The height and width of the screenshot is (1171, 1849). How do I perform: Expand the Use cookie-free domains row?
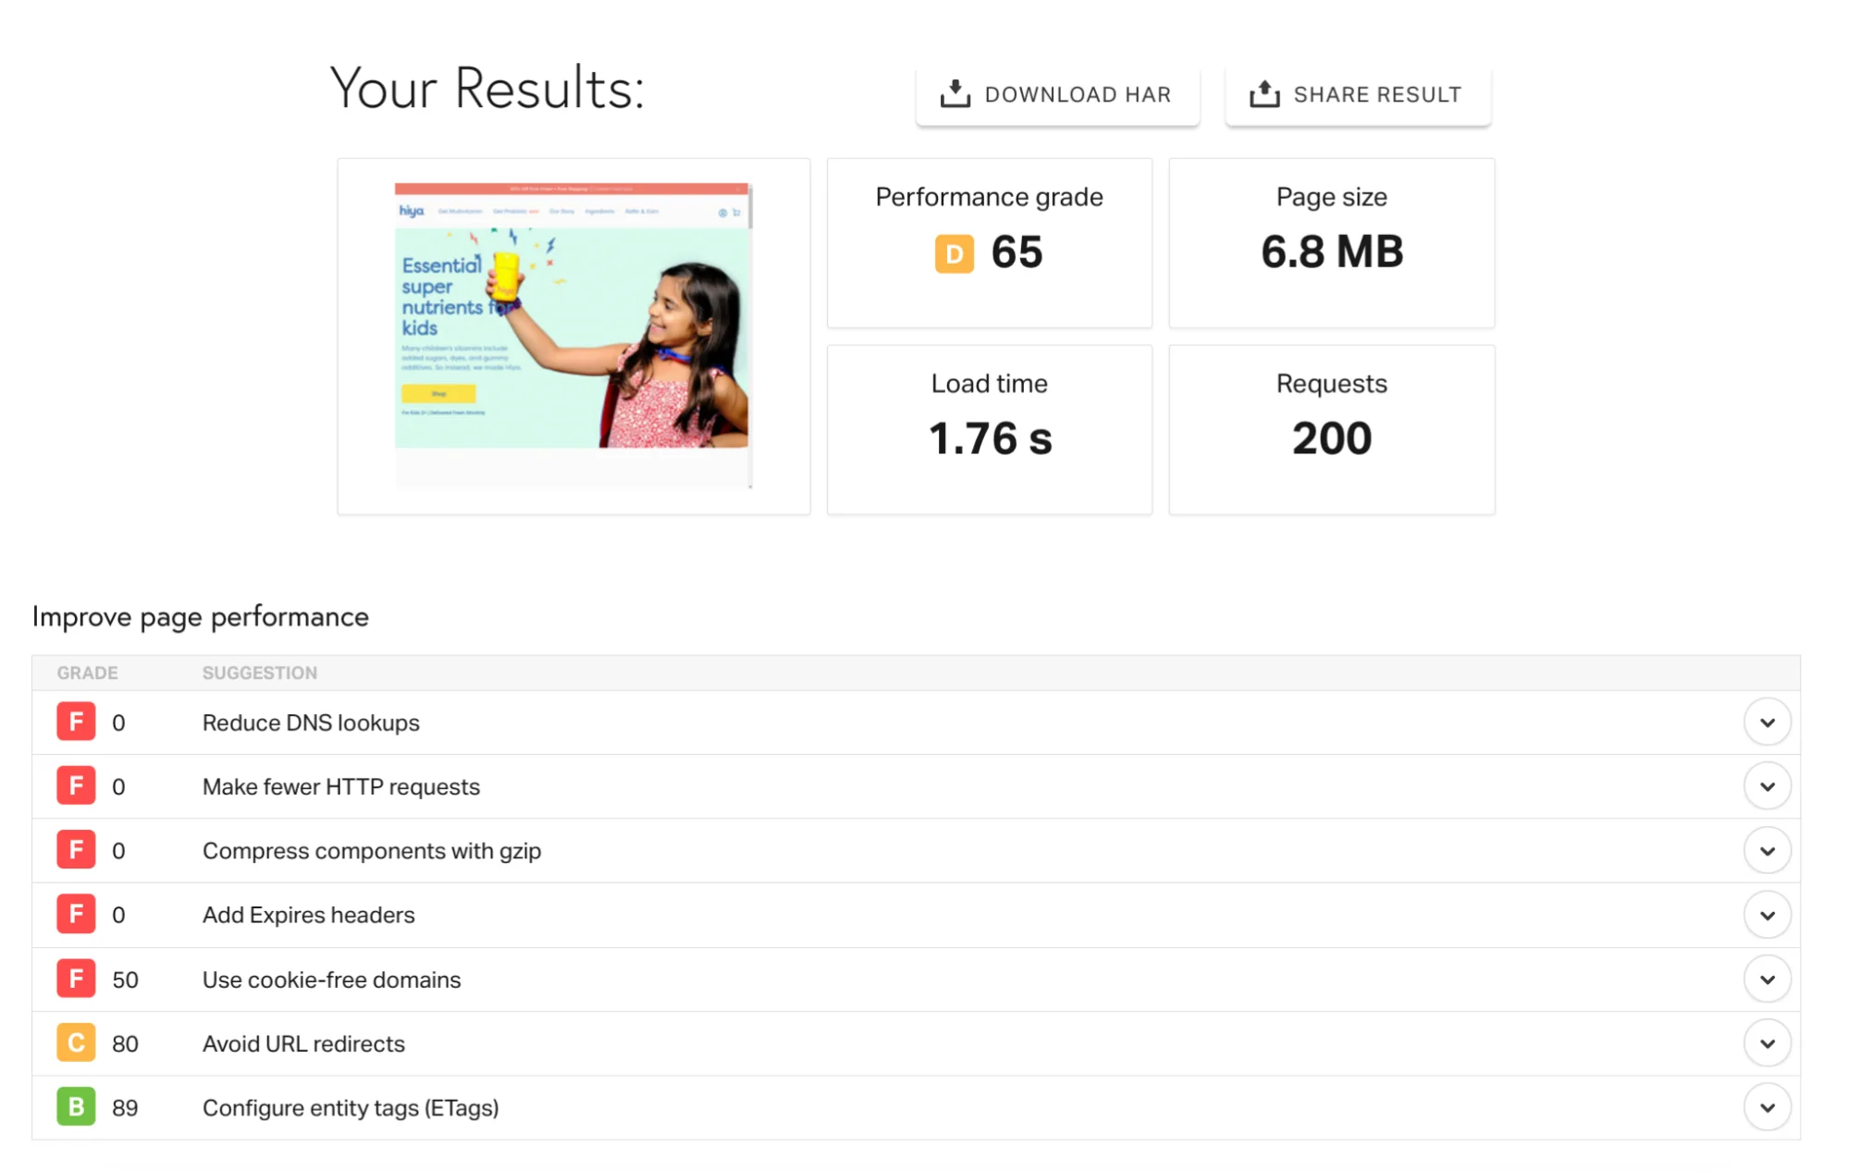[1768, 979]
